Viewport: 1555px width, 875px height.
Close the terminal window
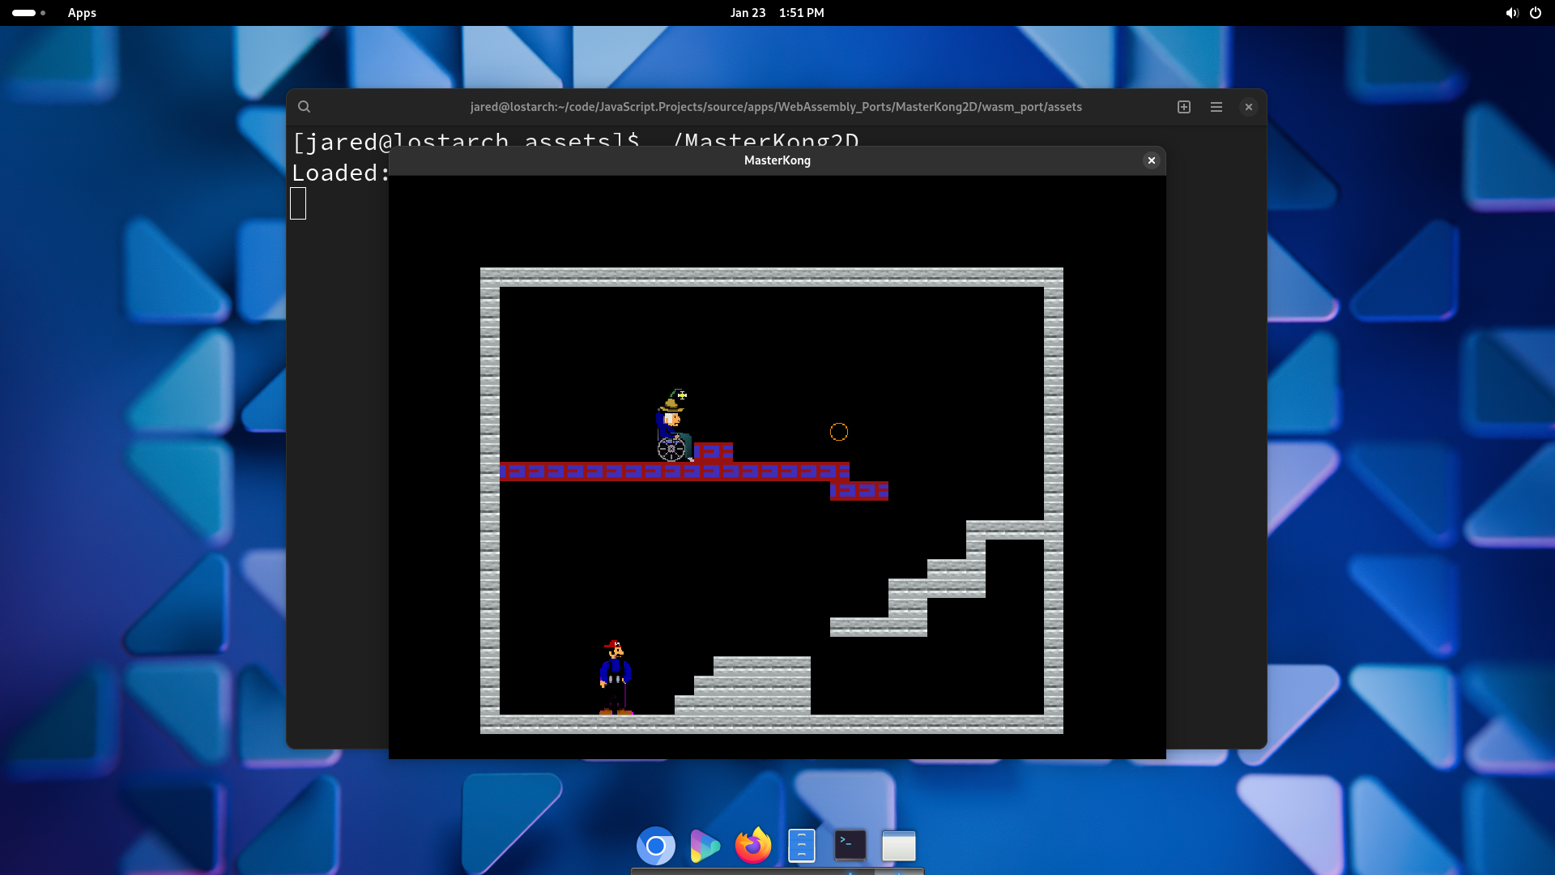pos(1249,107)
